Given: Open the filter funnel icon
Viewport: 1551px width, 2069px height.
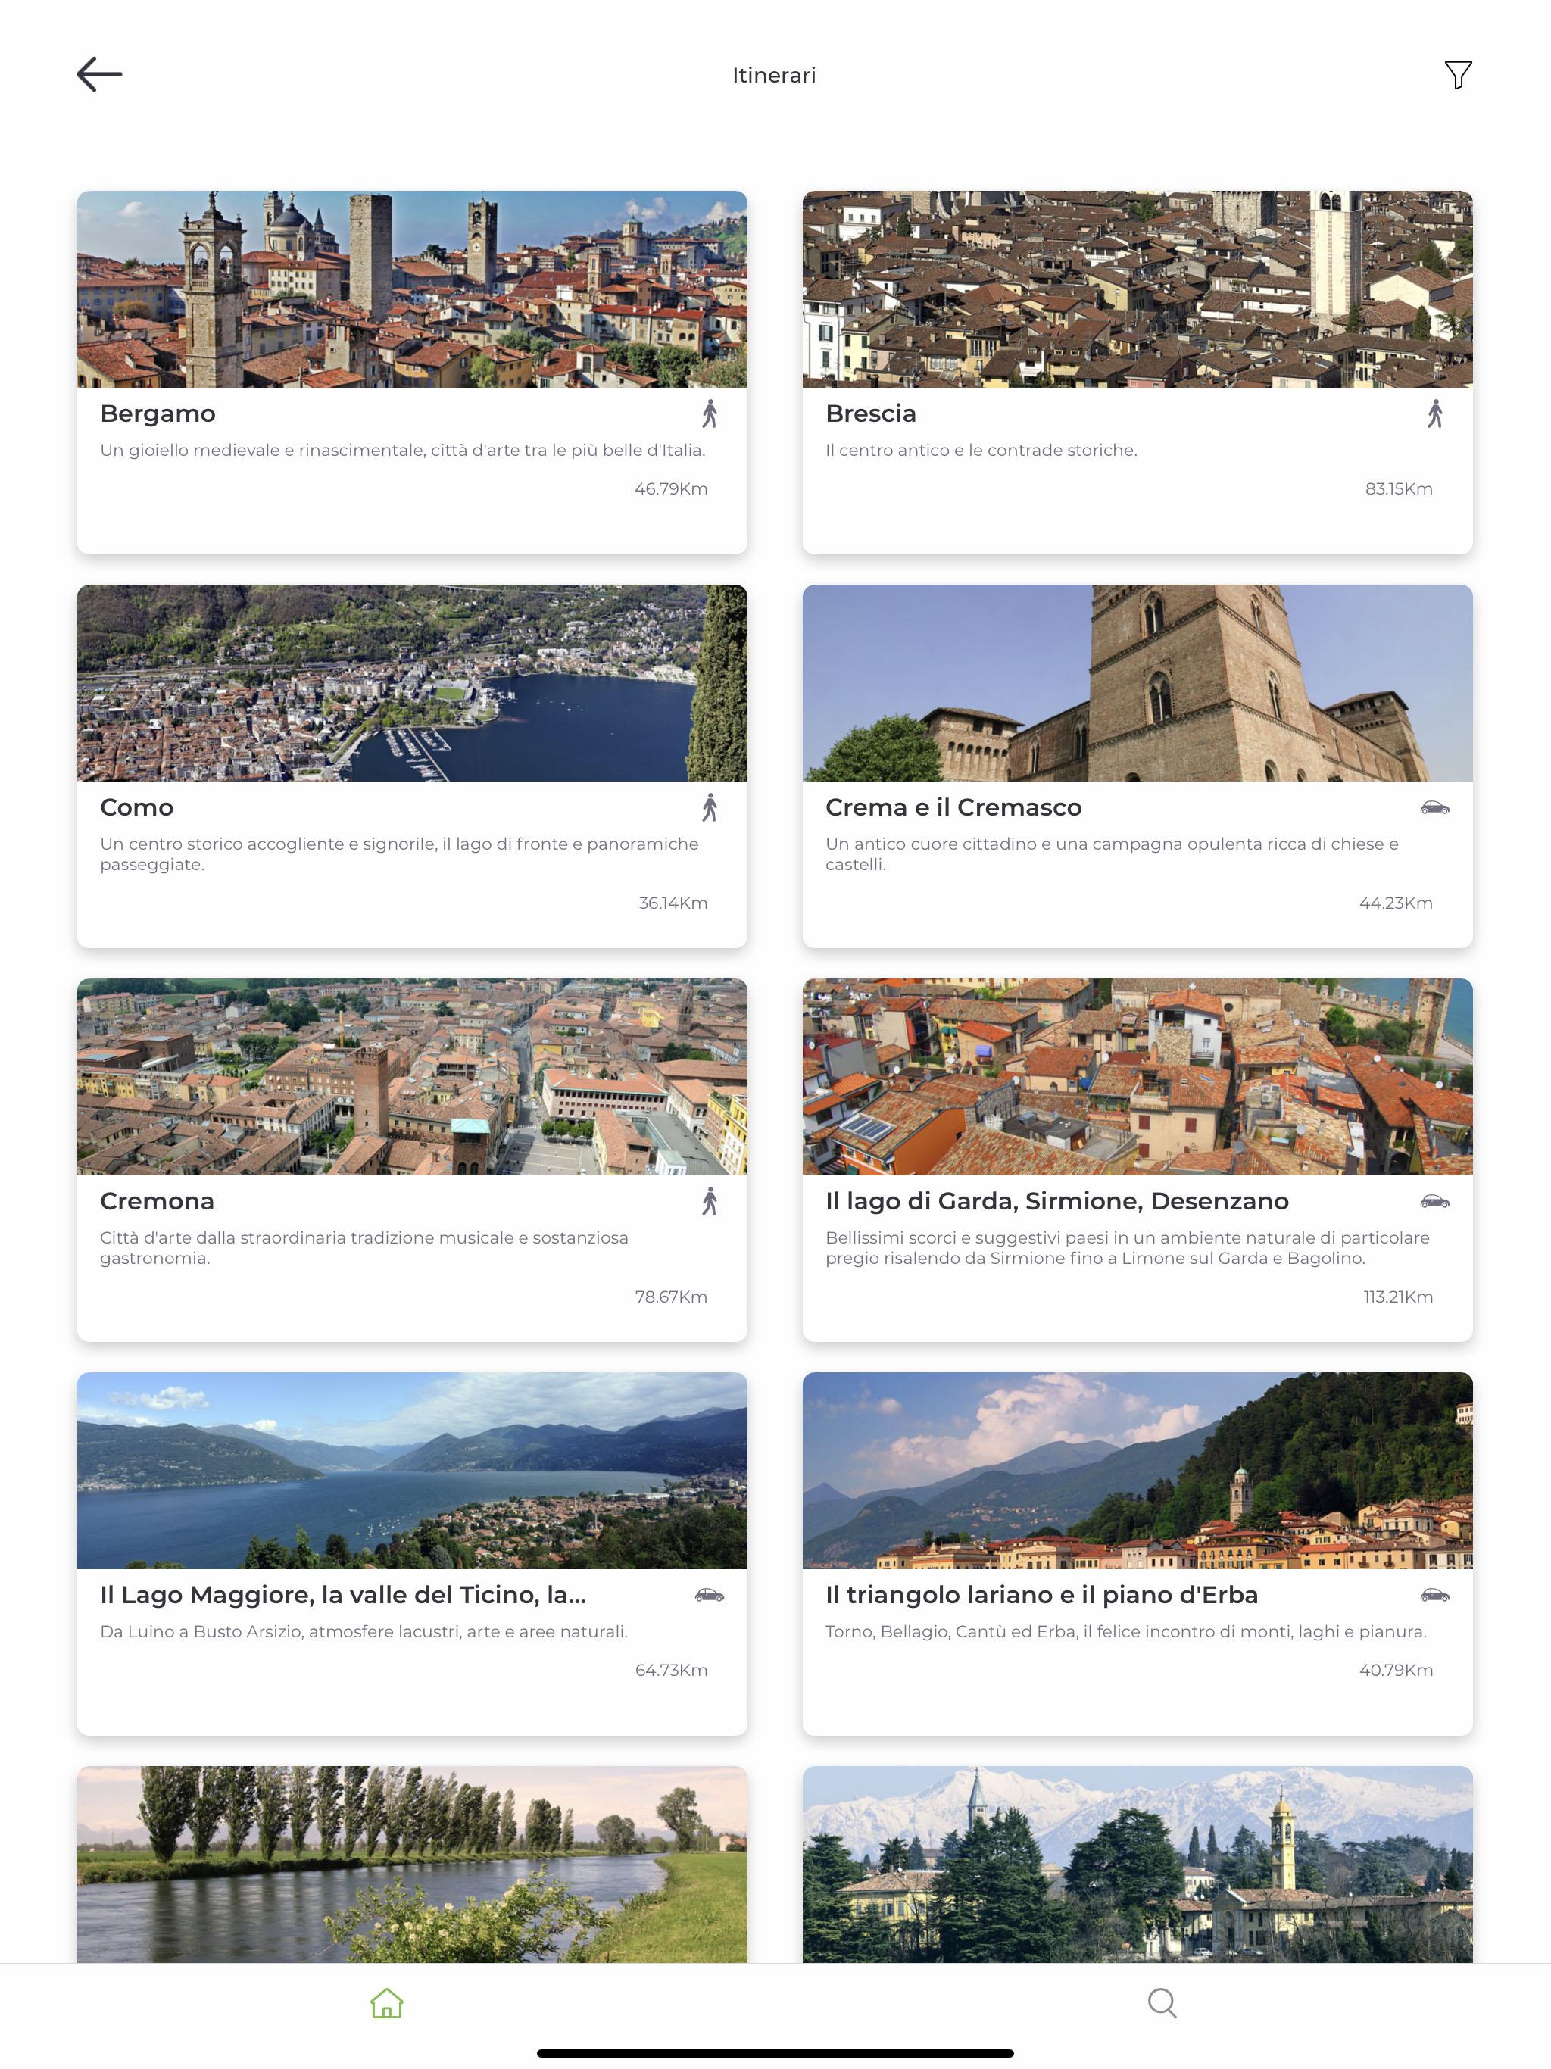Looking at the screenshot, I should (x=1457, y=75).
